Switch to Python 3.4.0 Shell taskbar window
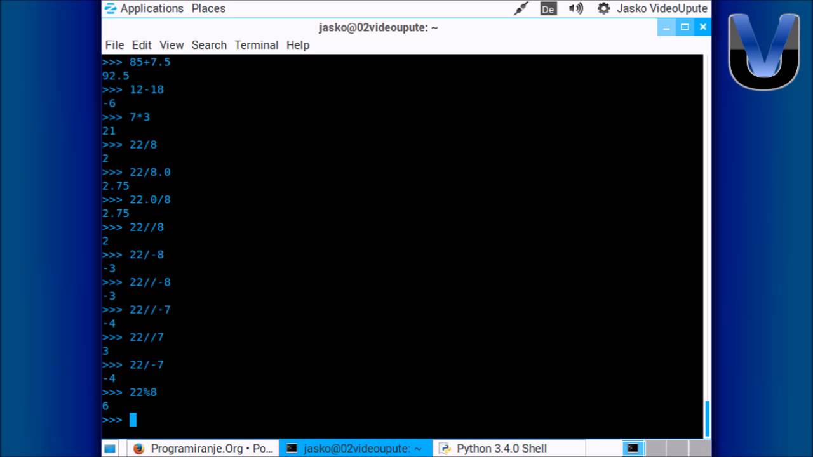Screen dimensions: 813x457 [508, 448]
